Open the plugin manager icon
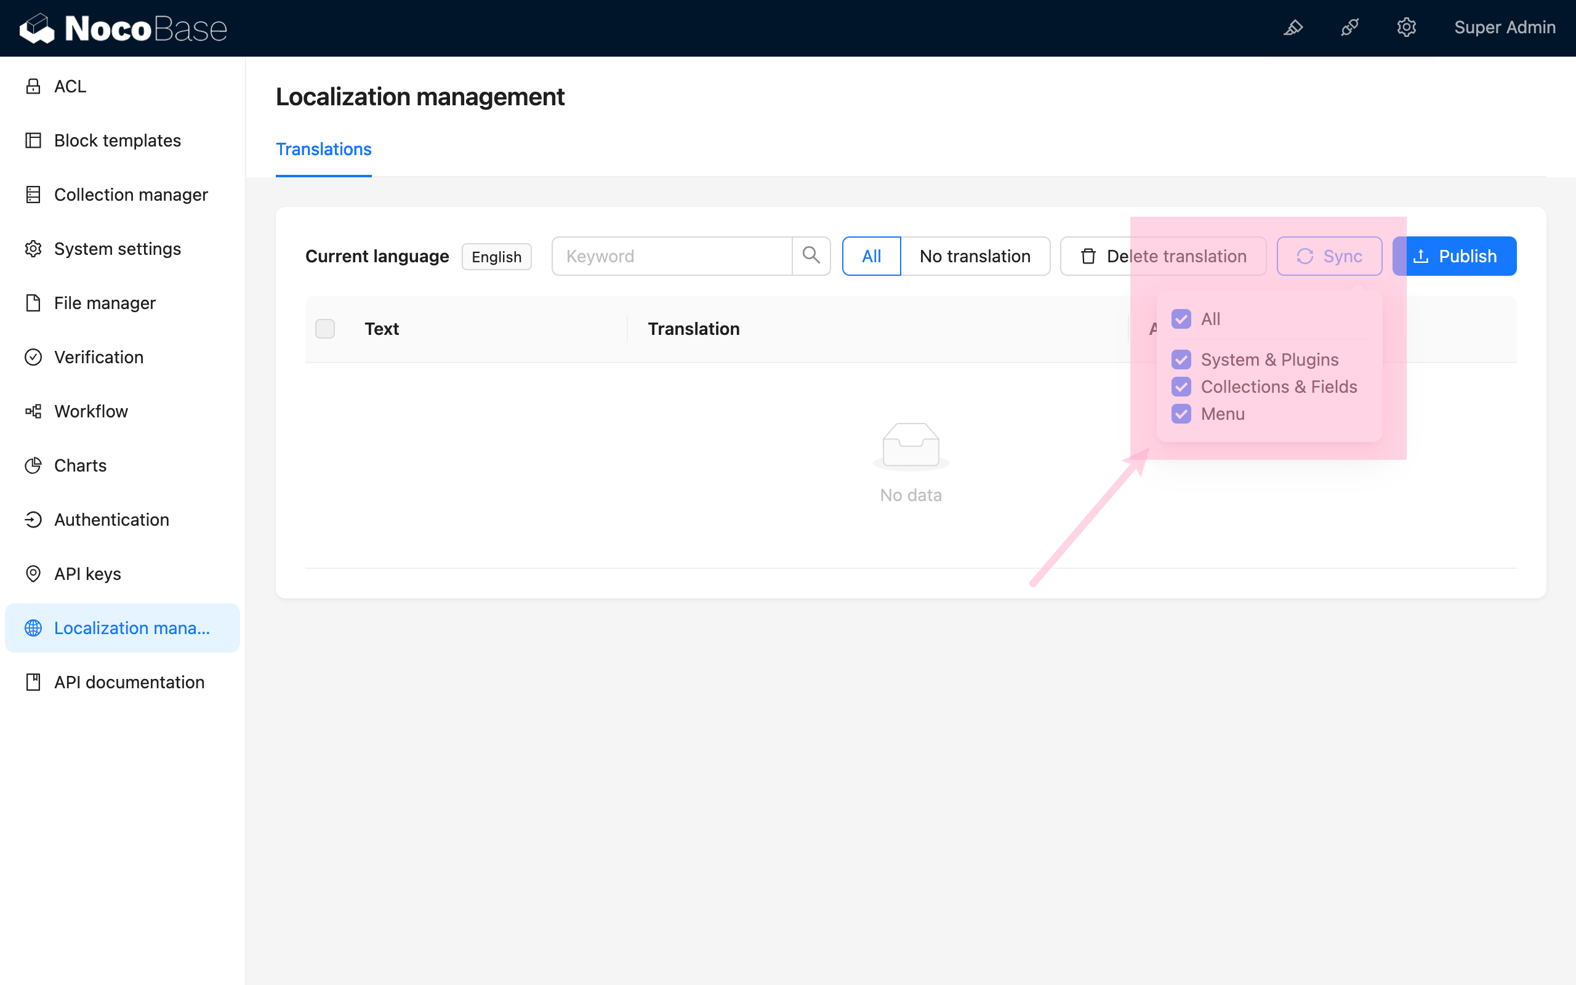Screen dimensions: 1576x985 click(x=1349, y=27)
